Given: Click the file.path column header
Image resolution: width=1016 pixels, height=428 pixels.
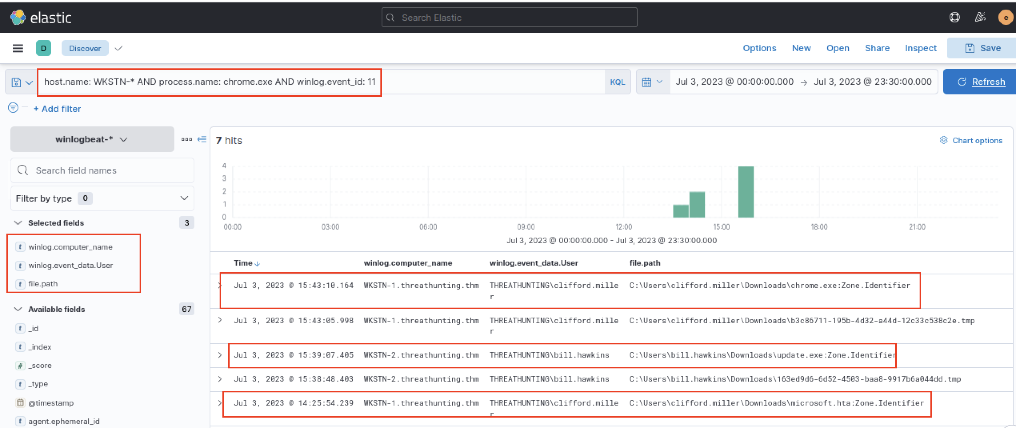Looking at the screenshot, I should [644, 263].
